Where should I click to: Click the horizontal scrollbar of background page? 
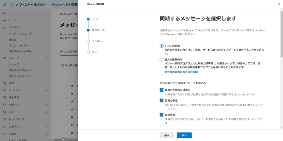pyautogui.click(x=66, y=140)
